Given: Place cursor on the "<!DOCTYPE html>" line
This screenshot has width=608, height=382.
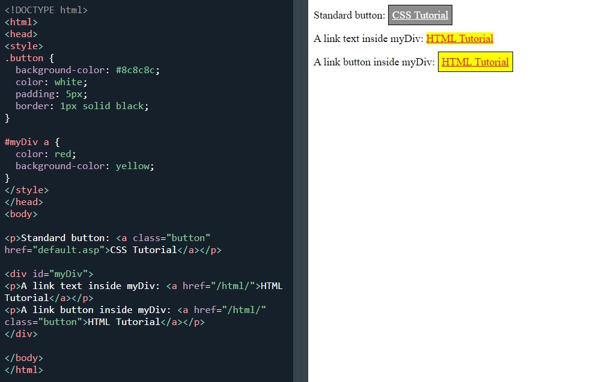Looking at the screenshot, I should coord(46,10).
